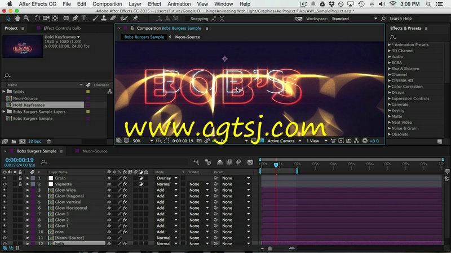Select the Pen tool
Viewport: 451px width, 253px height.
coord(75,19)
